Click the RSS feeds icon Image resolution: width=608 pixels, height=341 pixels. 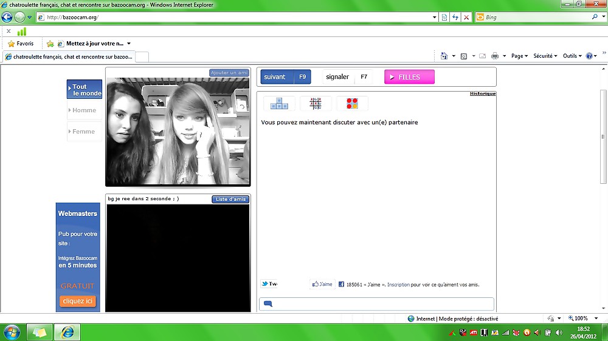click(464, 56)
